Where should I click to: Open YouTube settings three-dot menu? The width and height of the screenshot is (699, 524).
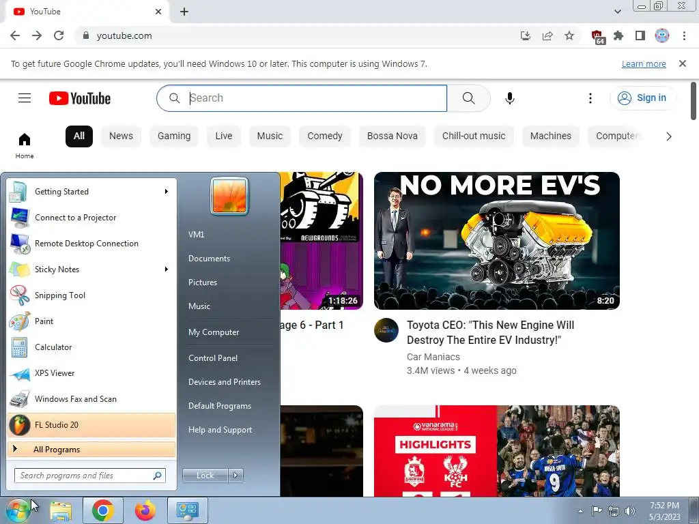pyautogui.click(x=590, y=98)
